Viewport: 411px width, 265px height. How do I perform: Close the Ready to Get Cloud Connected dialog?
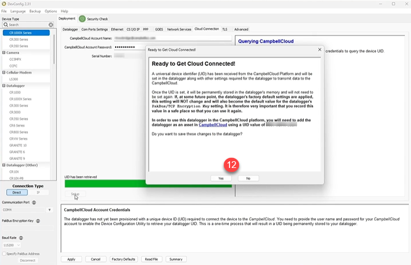(x=319, y=50)
